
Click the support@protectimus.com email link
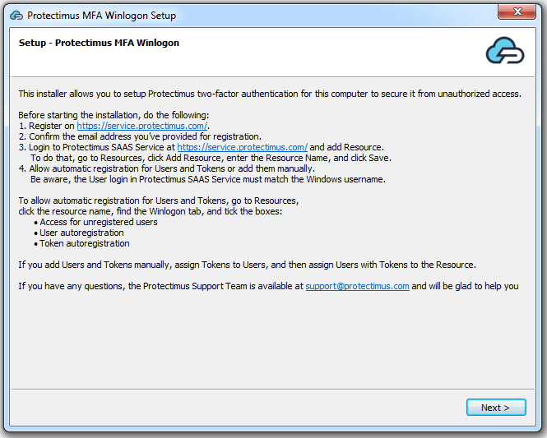coord(357,286)
